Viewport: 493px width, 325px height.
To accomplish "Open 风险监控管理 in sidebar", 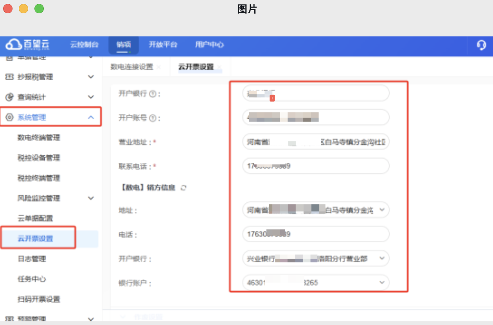I will coord(39,198).
